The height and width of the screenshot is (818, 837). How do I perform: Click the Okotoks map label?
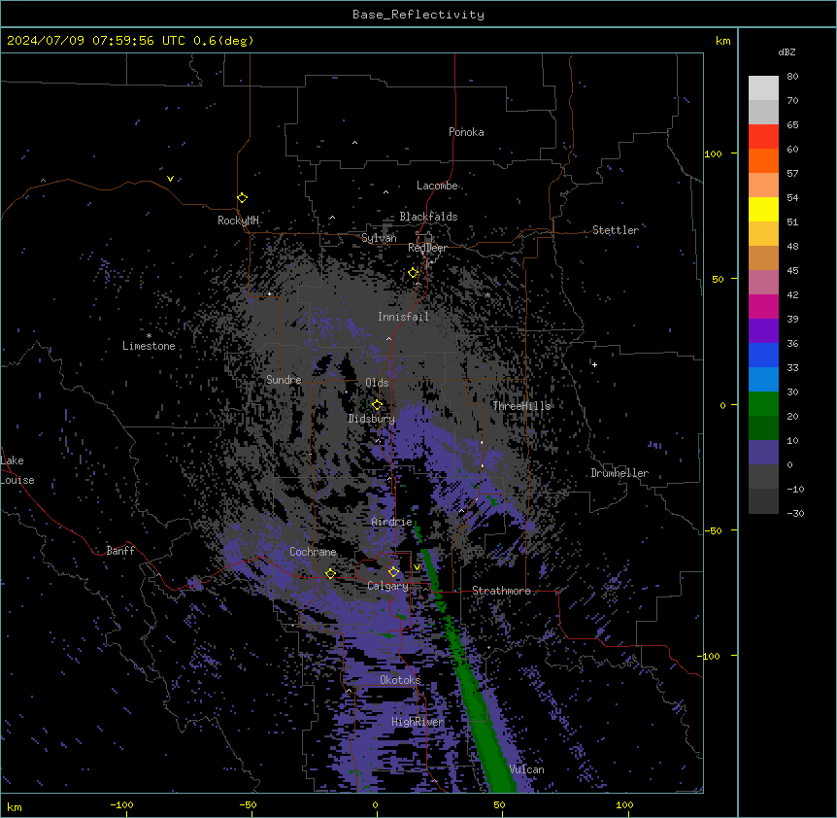click(x=400, y=680)
